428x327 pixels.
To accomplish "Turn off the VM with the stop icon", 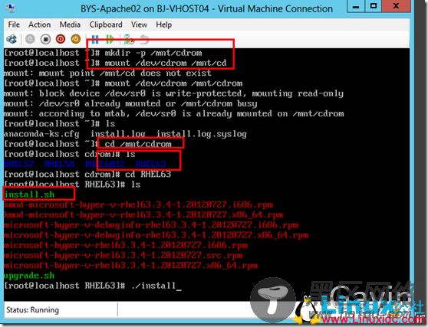I will click(x=45, y=39).
